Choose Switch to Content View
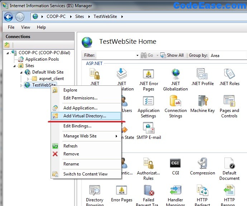 86,174
